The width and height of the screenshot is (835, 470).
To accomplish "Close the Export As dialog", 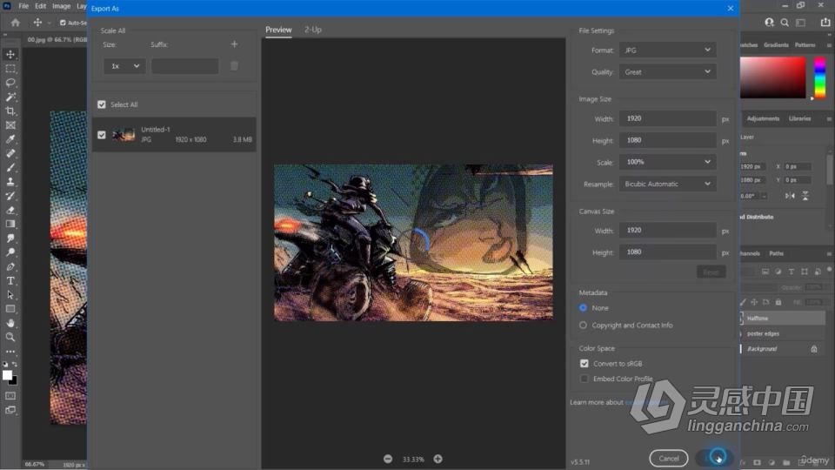I will tap(730, 9).
